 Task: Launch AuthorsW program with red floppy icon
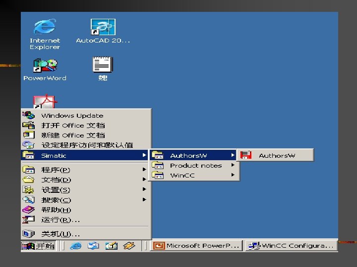tap(275, 155)
